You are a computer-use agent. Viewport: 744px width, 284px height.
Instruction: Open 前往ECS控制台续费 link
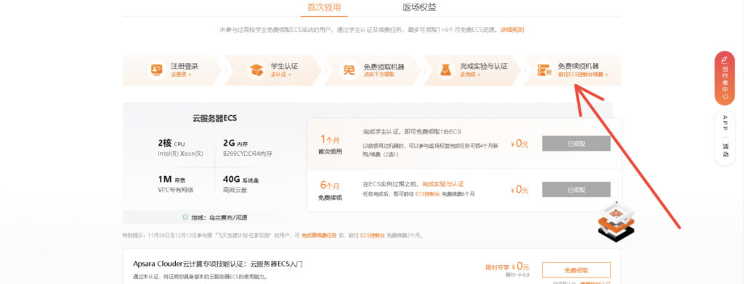(x=583, y=75)
